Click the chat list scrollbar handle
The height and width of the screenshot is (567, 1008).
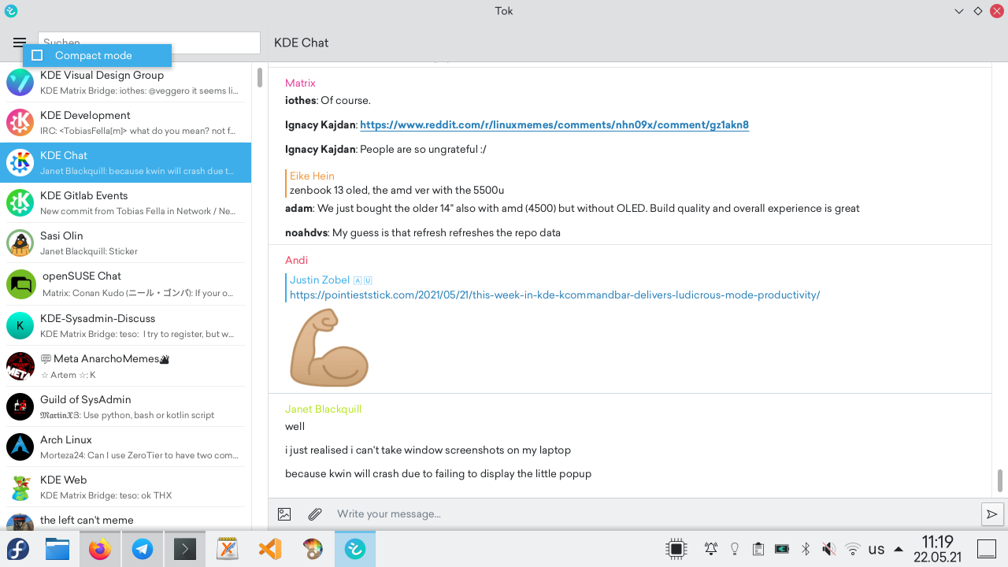[x=260, y=78]
